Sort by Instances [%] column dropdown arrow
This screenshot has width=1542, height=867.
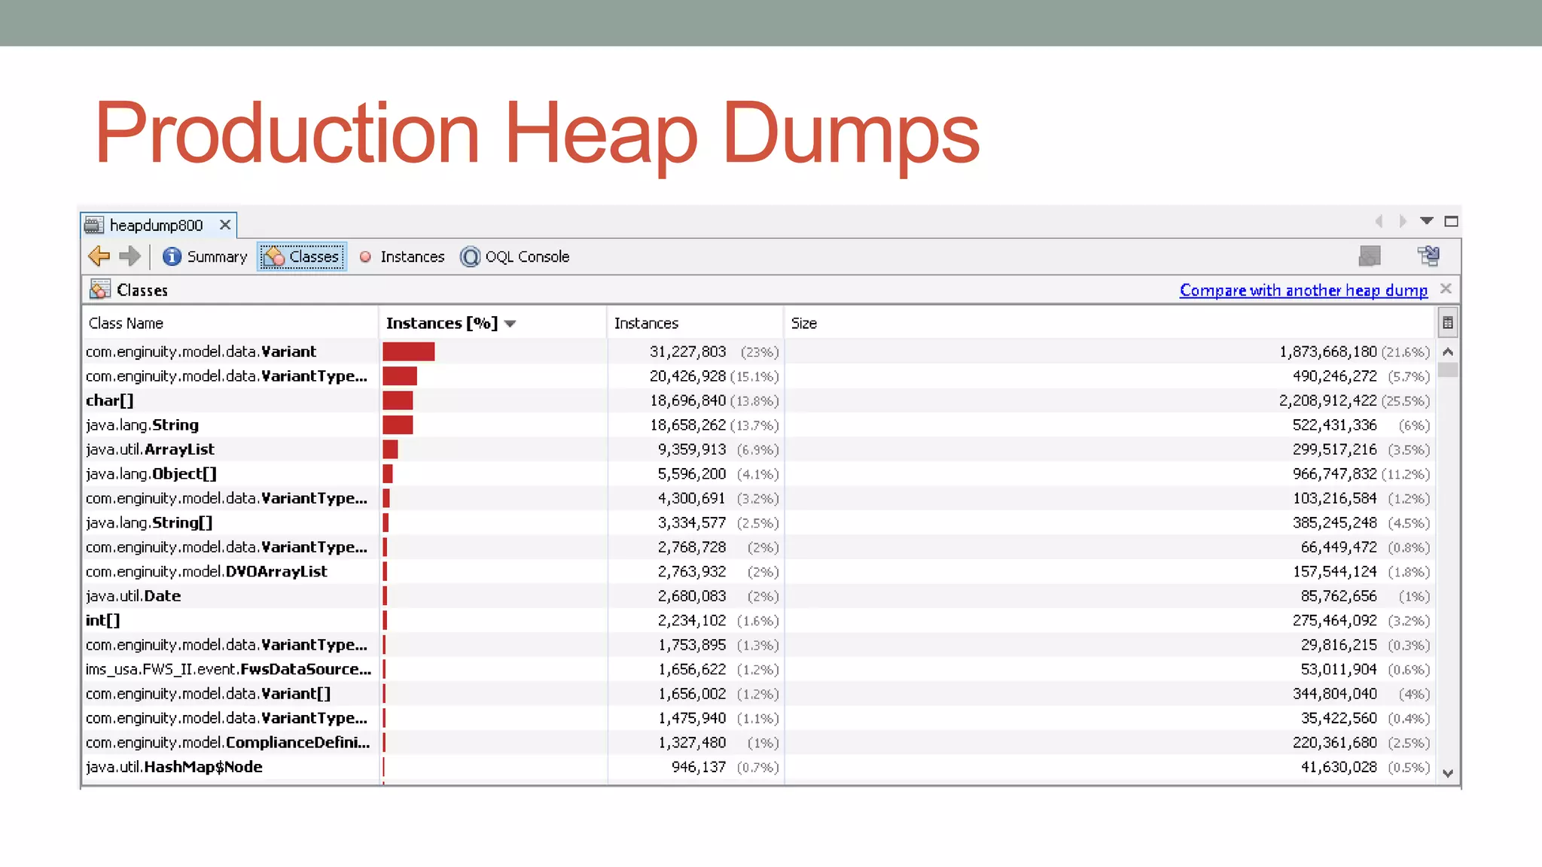510,324
